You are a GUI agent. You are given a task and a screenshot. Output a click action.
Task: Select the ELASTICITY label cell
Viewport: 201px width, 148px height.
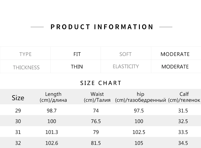click(x=126, y=66)
